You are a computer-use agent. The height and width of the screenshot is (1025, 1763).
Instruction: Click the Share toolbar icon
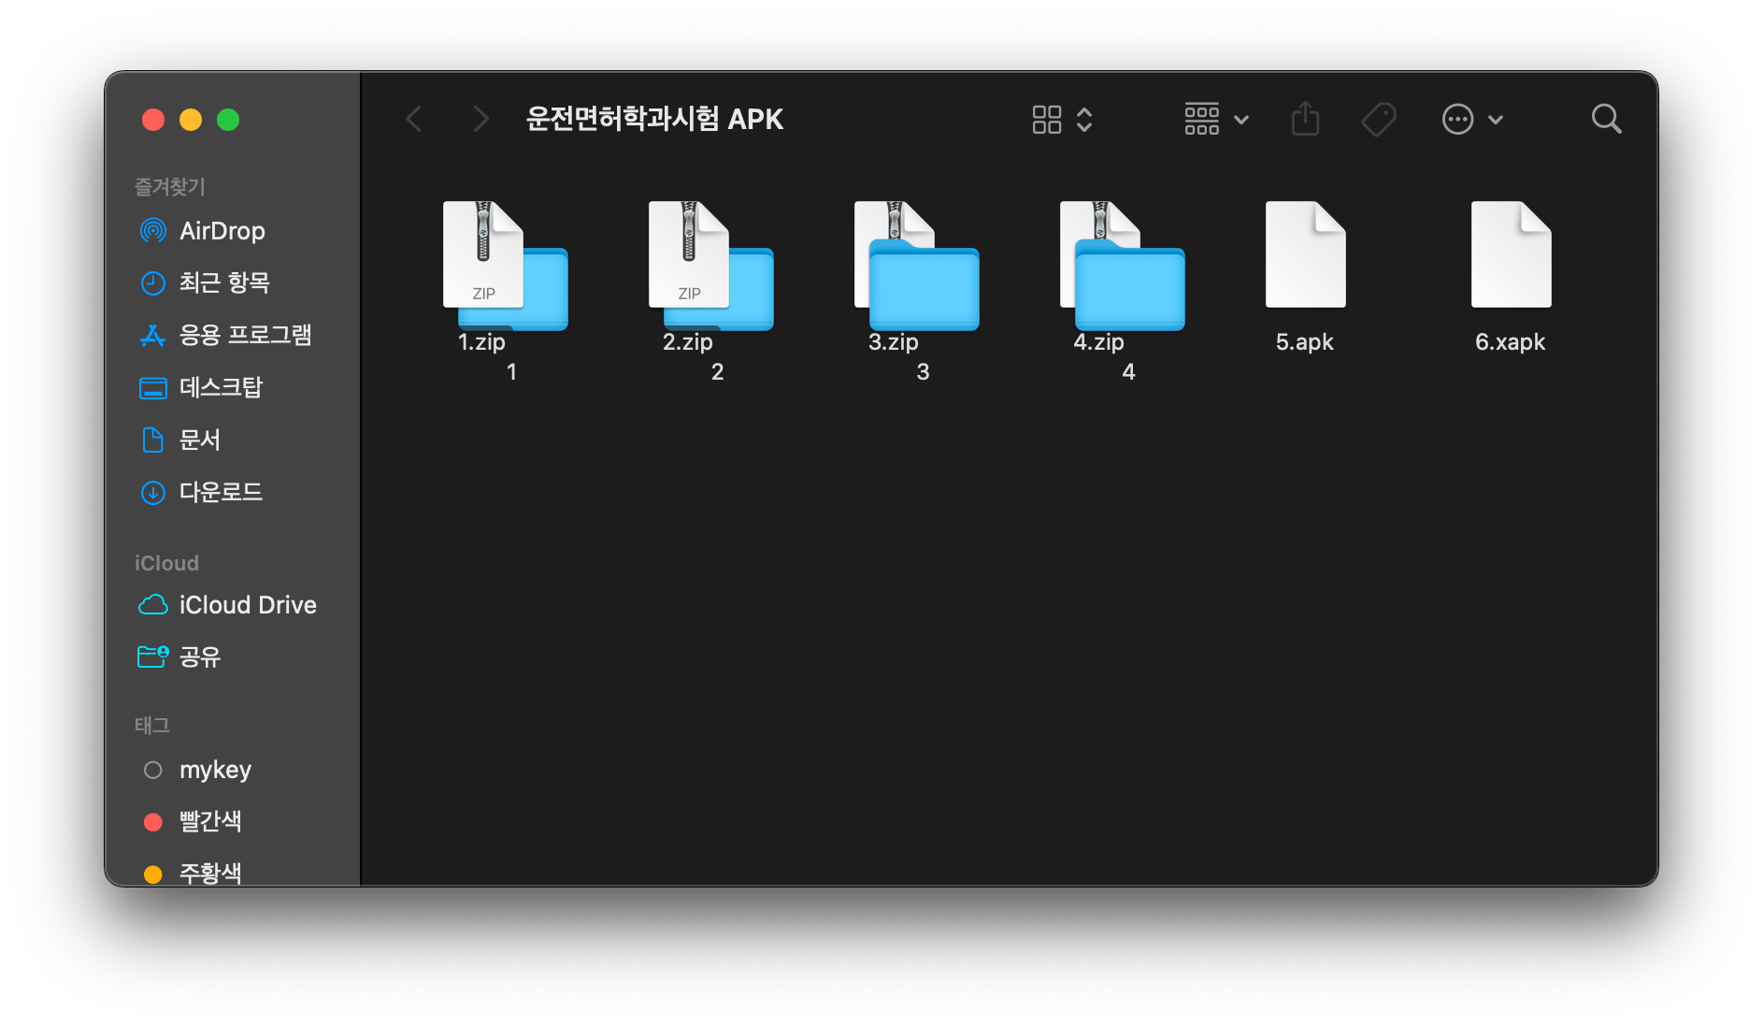click(x=1305, y=120)
